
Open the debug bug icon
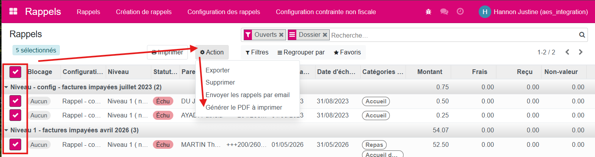(428, 12)
